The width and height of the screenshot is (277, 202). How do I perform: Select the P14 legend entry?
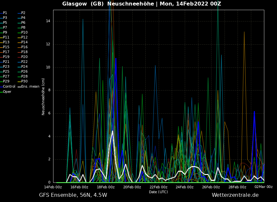tap(24, 42)
